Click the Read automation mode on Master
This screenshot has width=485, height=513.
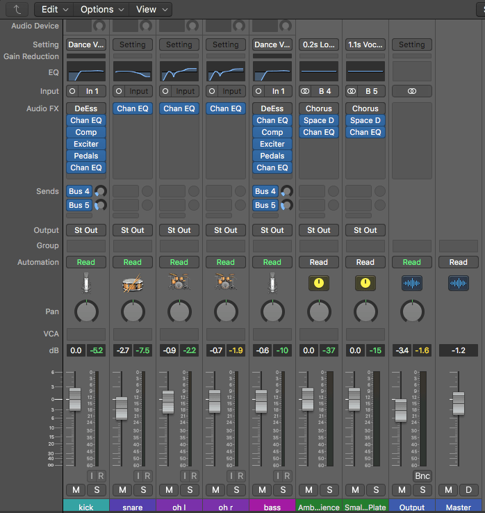pyautogui.click(x=459, y=262)
